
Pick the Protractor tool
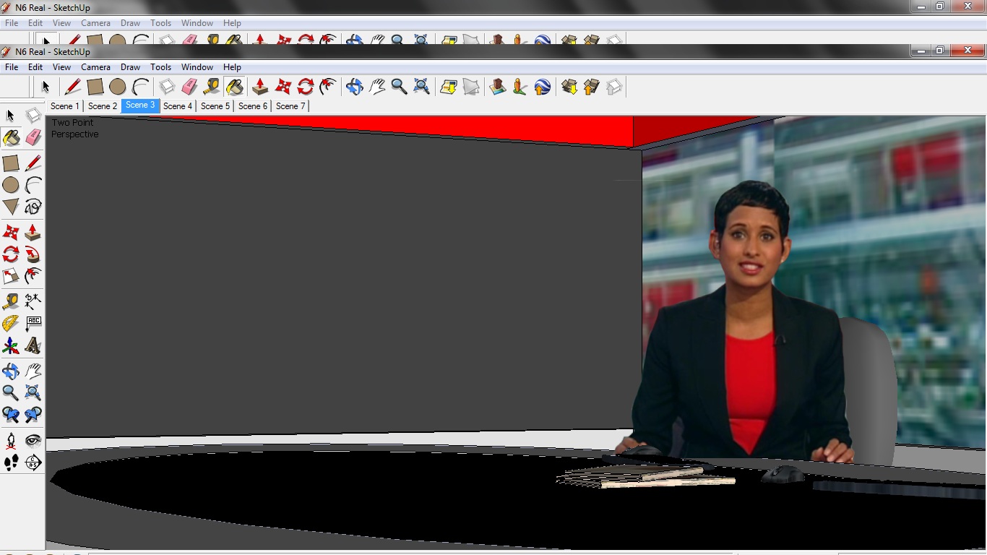pos(11,323)
